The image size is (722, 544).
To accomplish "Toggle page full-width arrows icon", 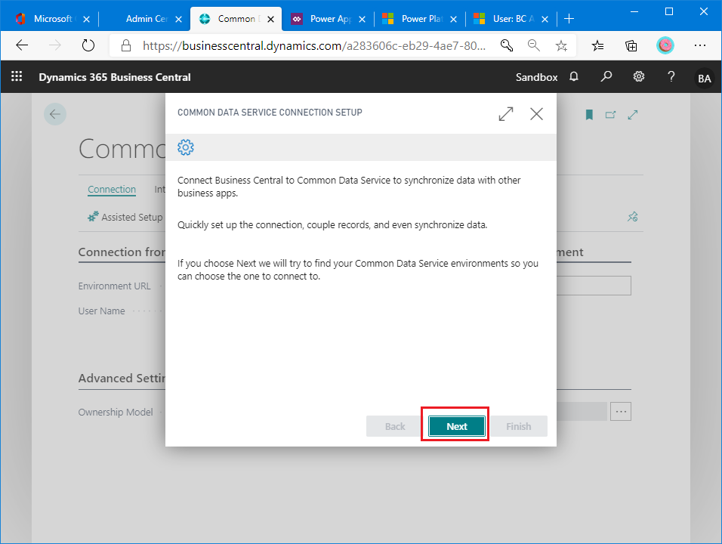I will click(633, 115).
